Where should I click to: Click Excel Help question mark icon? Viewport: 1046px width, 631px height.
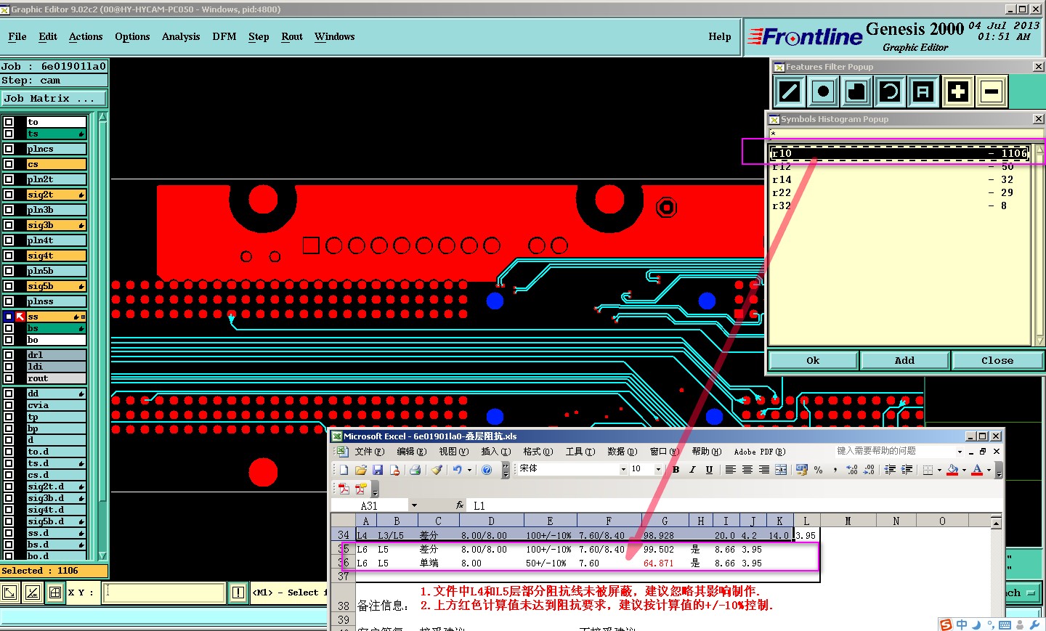click(487, 470)
